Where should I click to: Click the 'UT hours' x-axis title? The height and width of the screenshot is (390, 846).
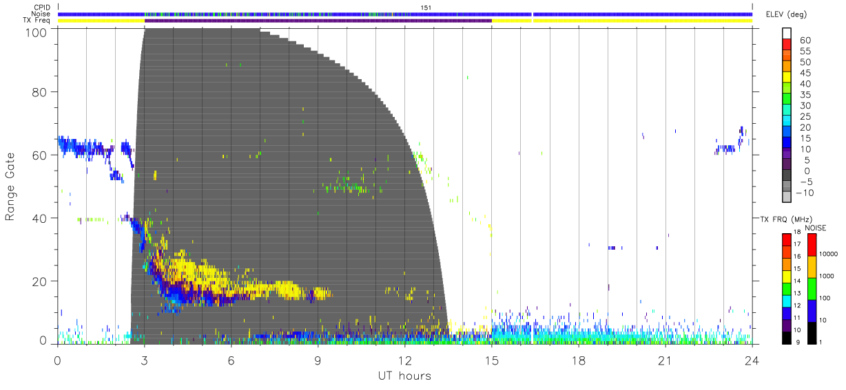tap(404, 376)
